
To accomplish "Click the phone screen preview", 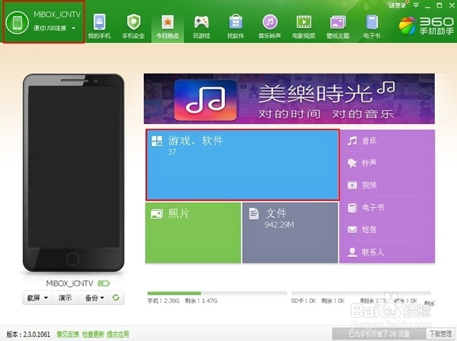I will click(74, 166).
